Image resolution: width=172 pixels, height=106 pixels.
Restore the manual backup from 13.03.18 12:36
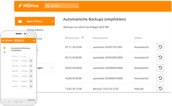(x=160, y=88)
